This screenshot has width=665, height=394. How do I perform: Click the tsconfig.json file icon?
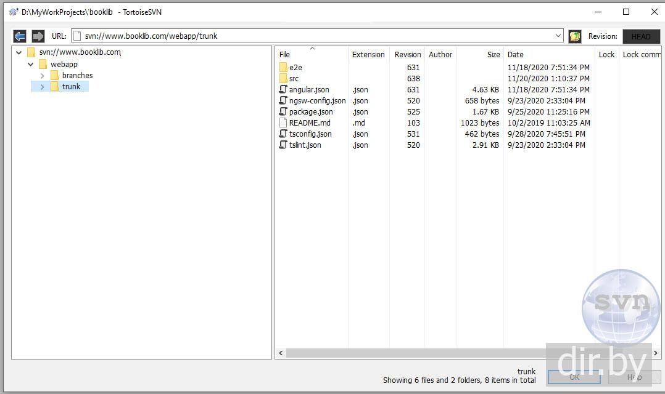click(283, 134)
